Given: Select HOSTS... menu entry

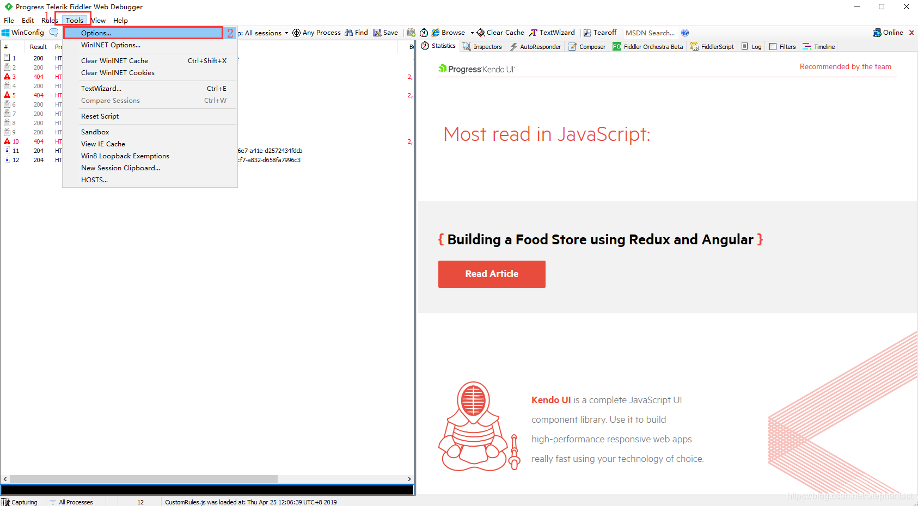Looking at the screenshot, I should coord(150,180).
